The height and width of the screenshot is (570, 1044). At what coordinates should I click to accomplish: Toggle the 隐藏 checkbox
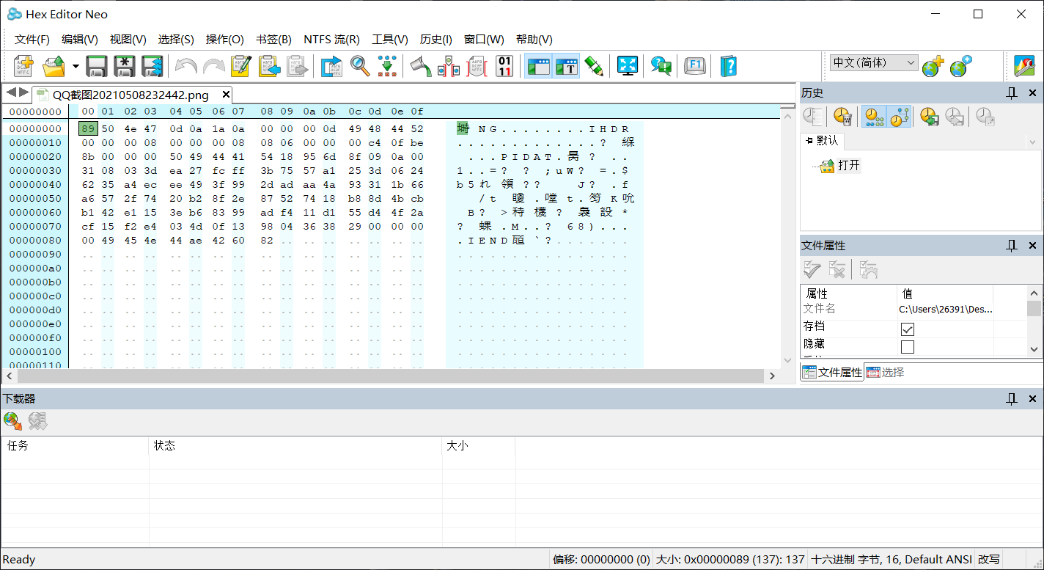point(908,347)
